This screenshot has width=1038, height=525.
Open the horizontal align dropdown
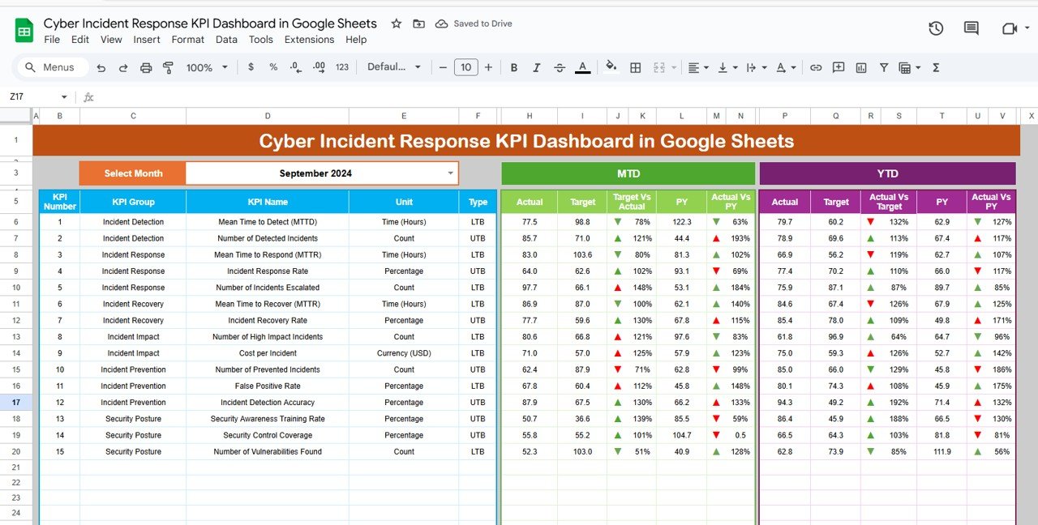(x=697, y=67)
